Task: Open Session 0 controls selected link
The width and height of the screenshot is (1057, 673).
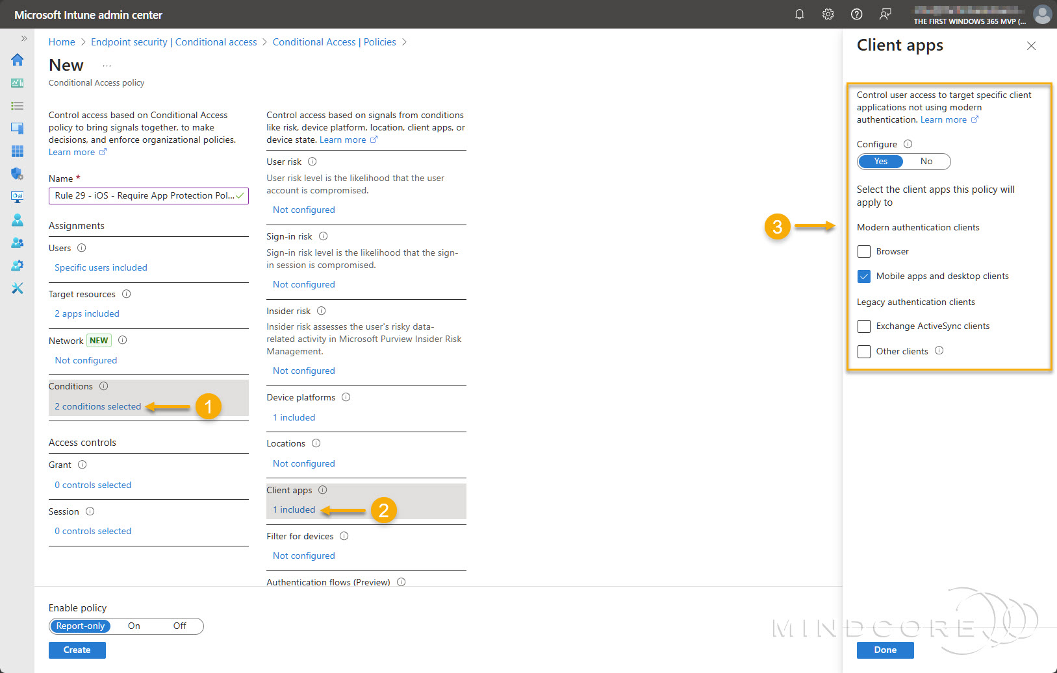Action: (93, 531)
